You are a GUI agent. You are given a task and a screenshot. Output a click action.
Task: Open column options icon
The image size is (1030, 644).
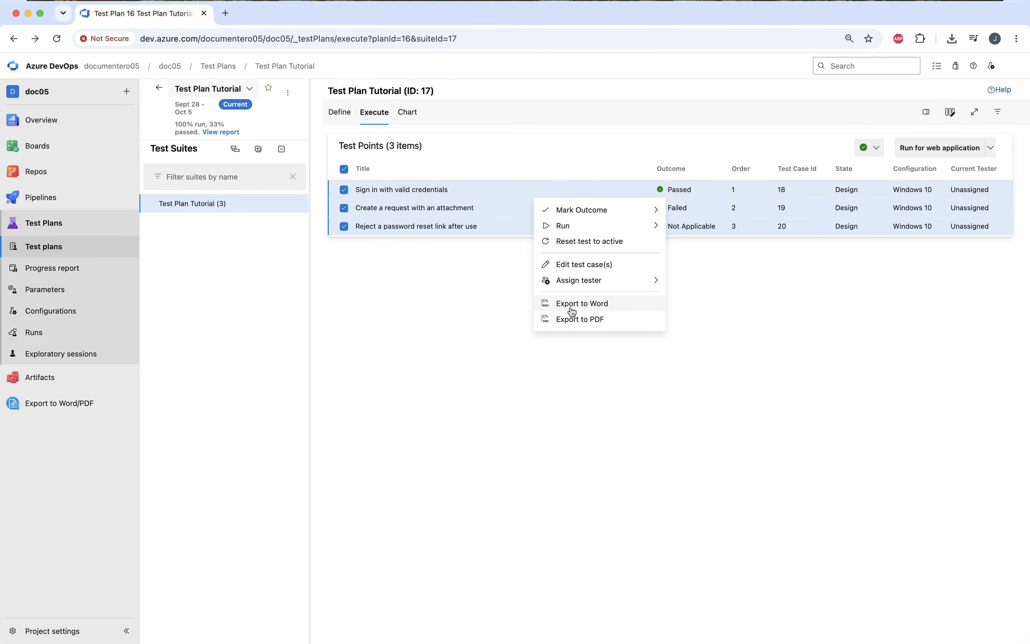(950, 112)
